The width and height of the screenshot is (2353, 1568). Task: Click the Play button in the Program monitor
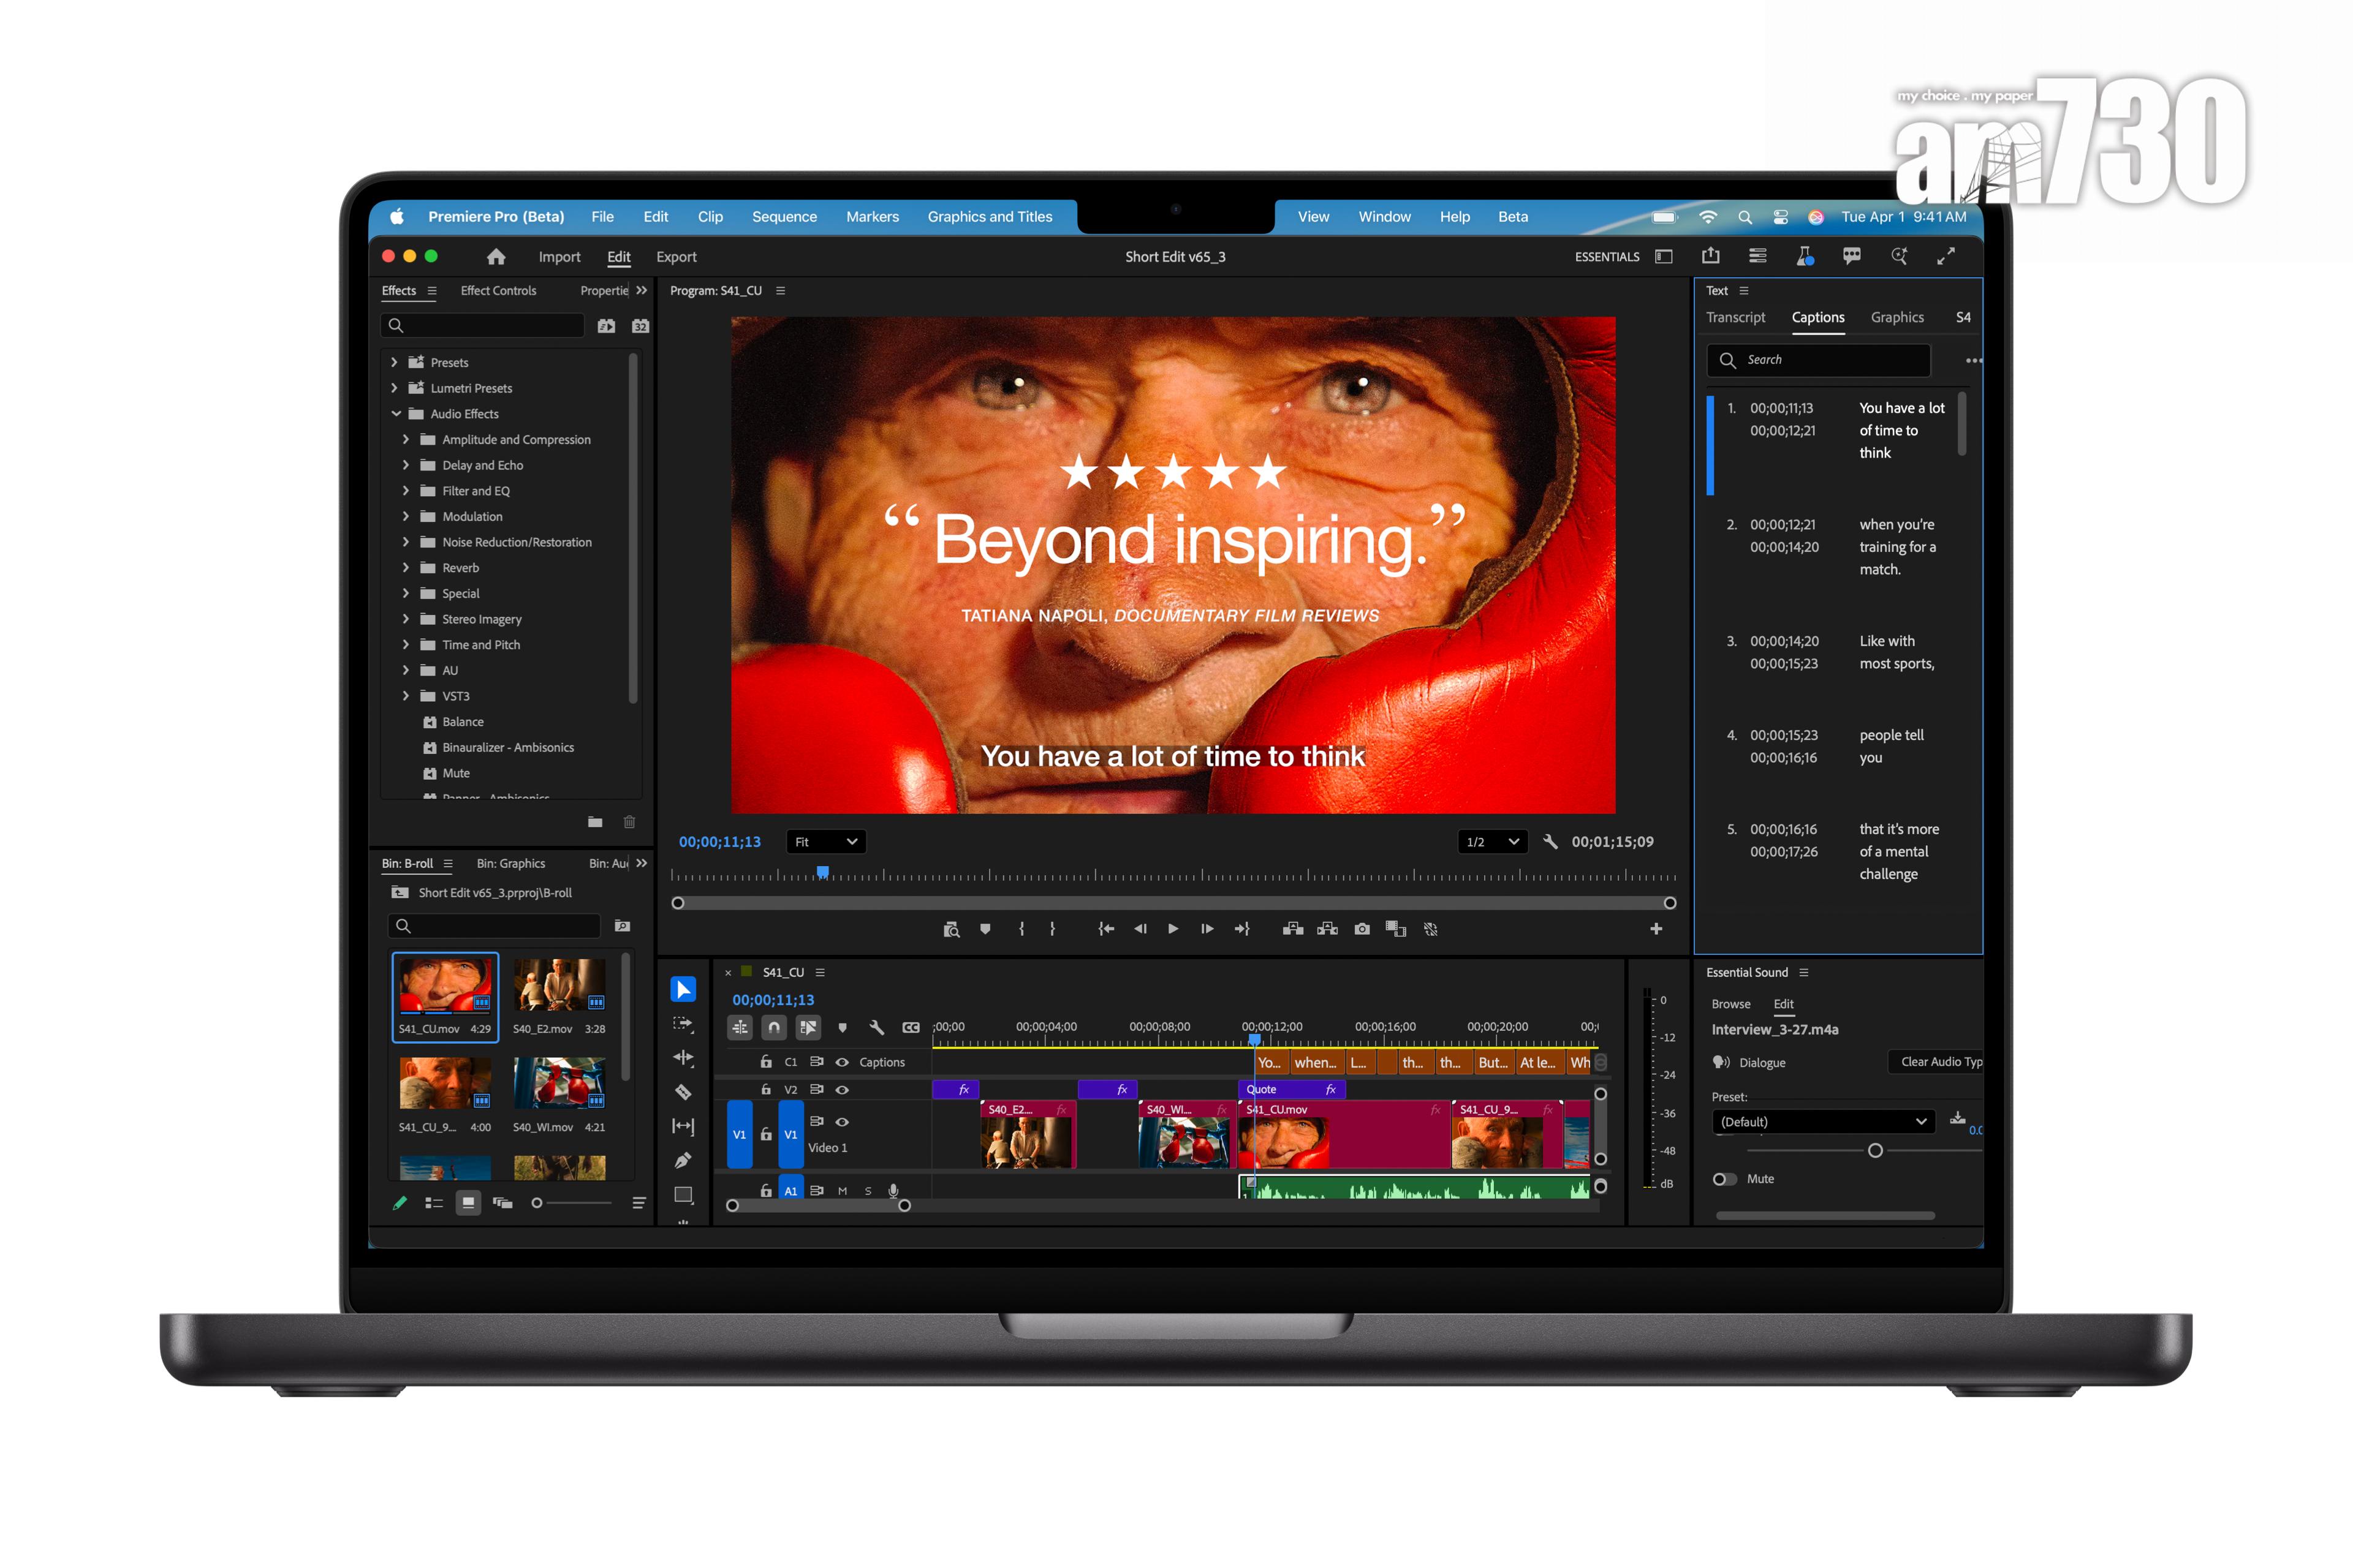pos(1173,928)
